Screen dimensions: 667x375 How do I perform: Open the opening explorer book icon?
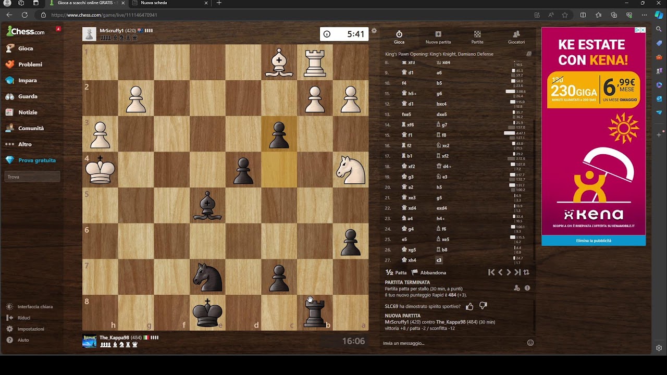coord(529,54)
